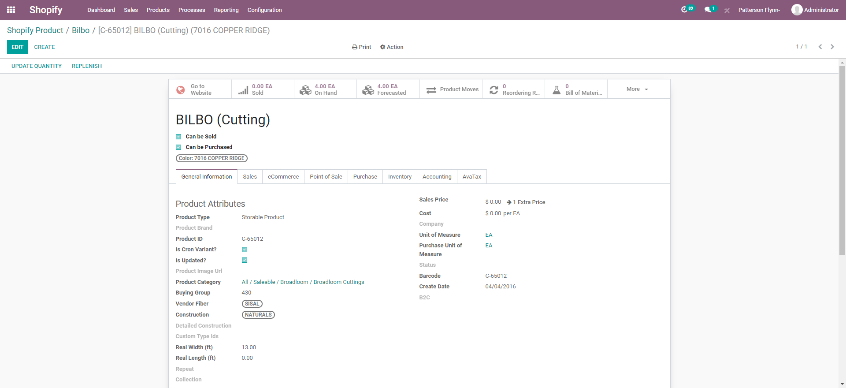Open Product Moves exchange arrows icon
The height and width of the screenshot is (388, 846).
(x=431, y=90)
